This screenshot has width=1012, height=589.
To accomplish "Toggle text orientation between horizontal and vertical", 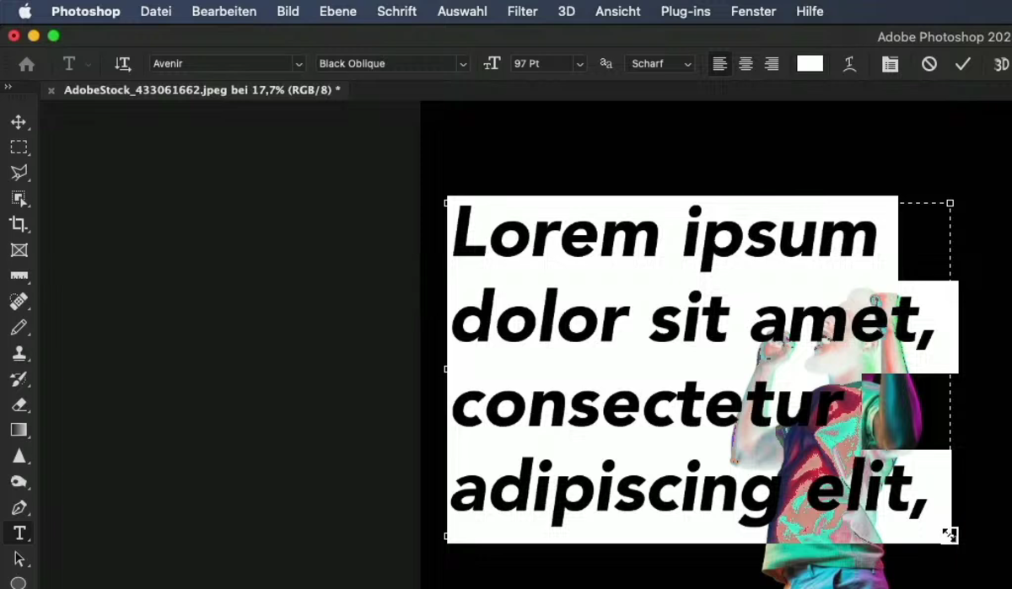I will point(122,64).
